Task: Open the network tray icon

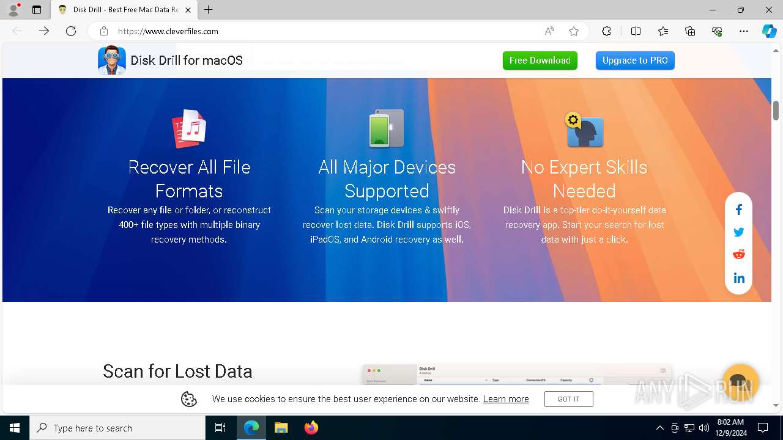Action: coord(689,428)
